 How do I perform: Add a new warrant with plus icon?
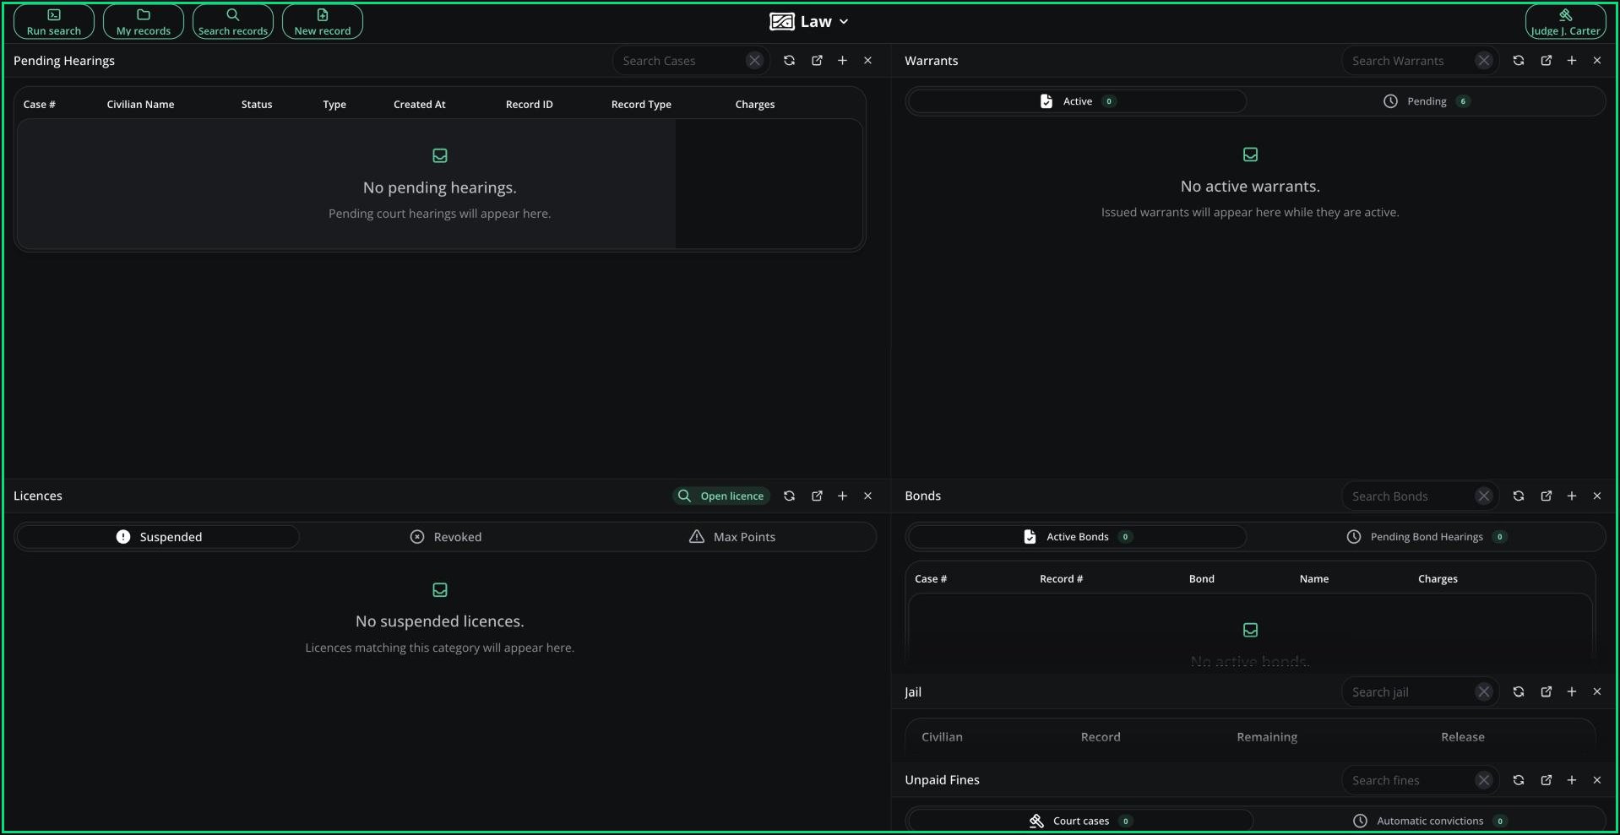(1572, 61)
